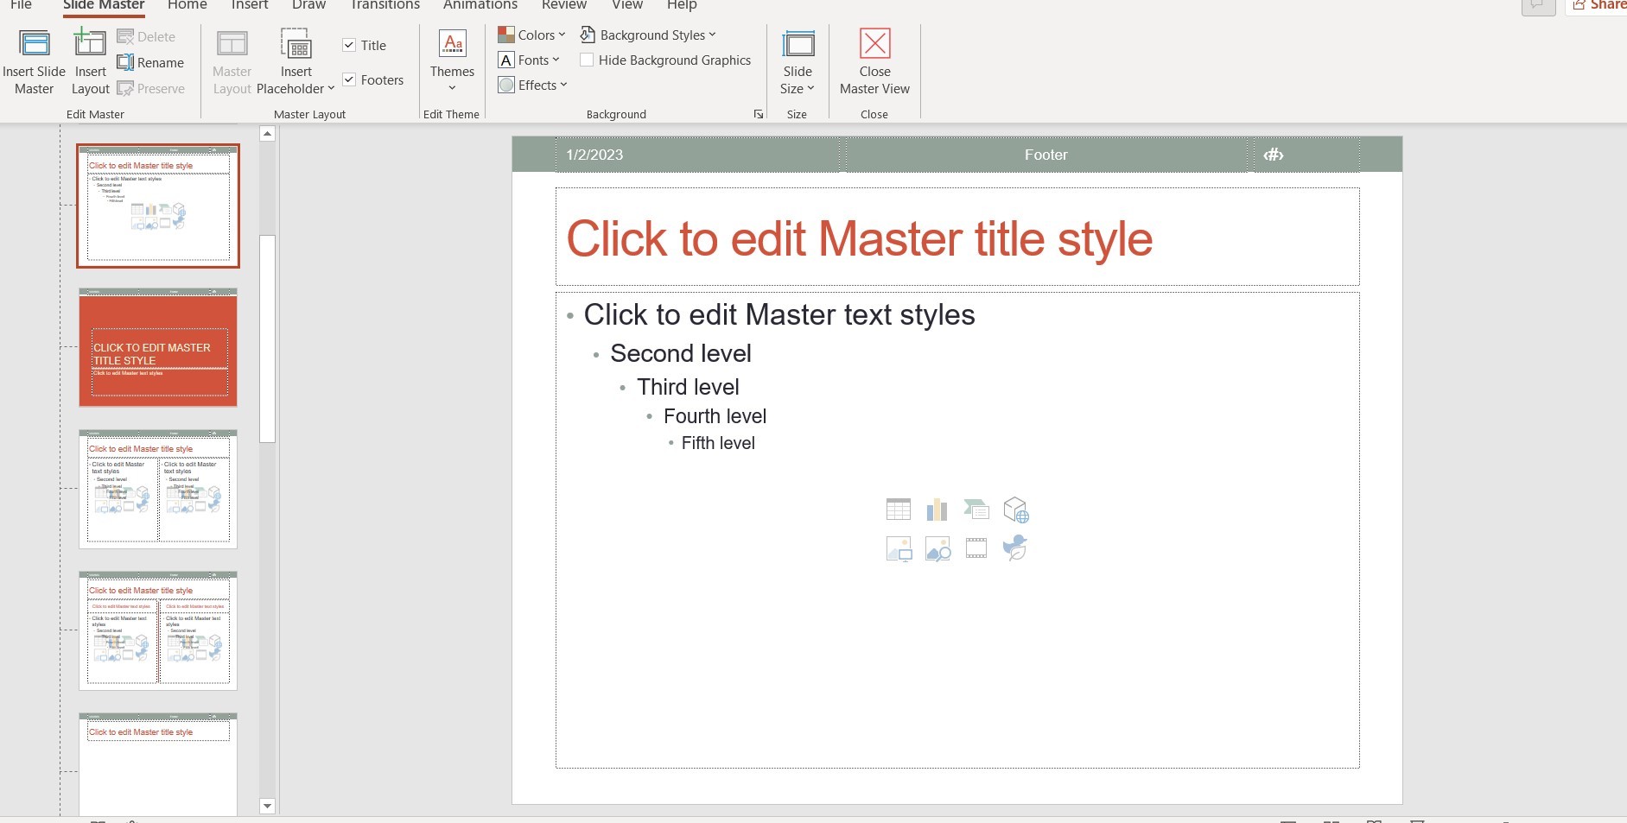Click the 'Fourth level' text

coord(715,416)
